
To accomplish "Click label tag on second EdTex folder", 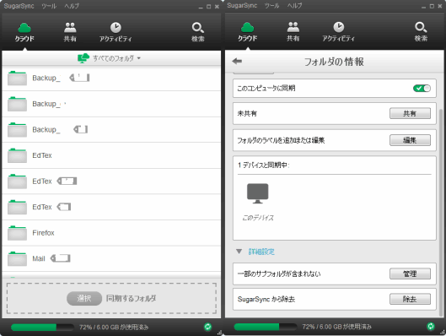I will (67, 181).
